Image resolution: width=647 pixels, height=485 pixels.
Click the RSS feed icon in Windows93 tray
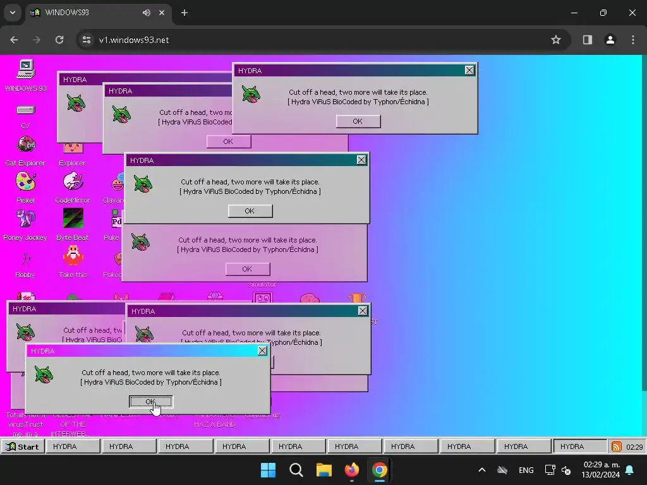tap(617, 446)
